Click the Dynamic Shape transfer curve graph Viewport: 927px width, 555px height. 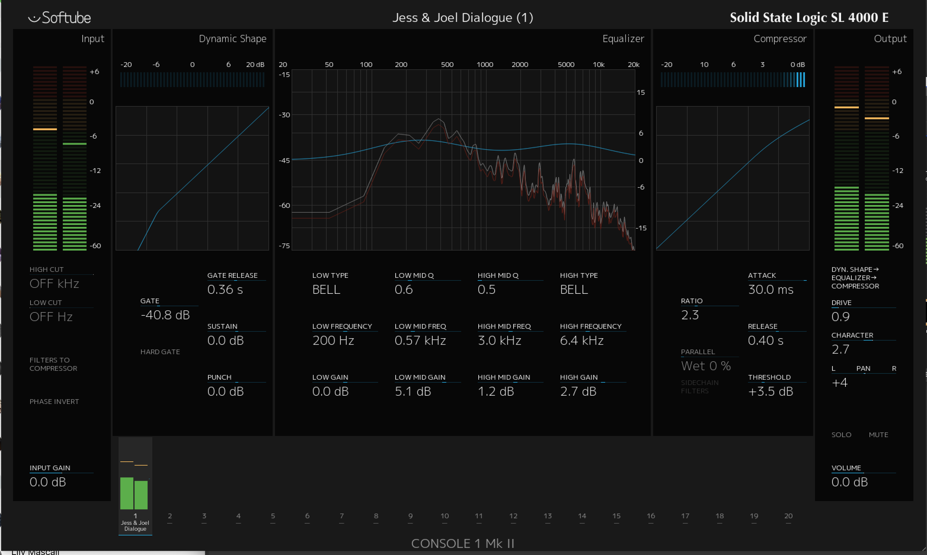coord(192,178)
